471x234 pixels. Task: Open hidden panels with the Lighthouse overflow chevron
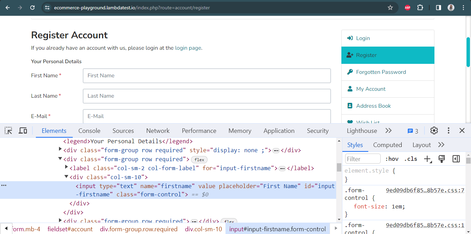point(389,131)
